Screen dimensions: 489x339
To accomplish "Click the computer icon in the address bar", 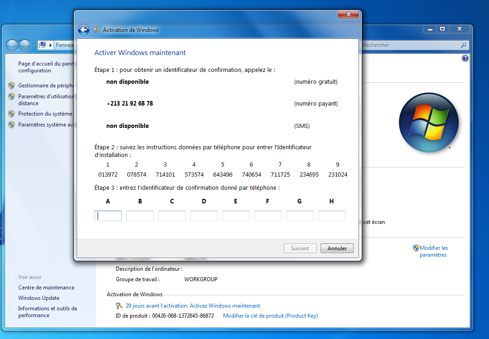I will (x=43, y=45).
